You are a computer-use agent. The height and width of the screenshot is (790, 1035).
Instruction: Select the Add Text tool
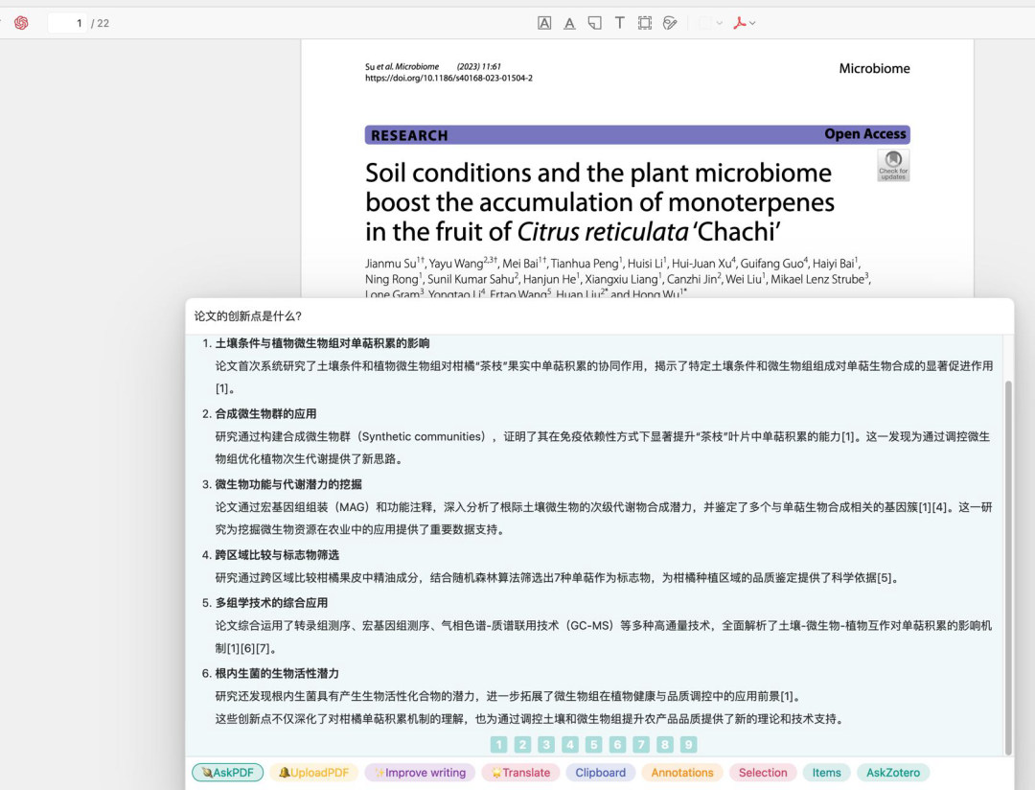[620, 23]
